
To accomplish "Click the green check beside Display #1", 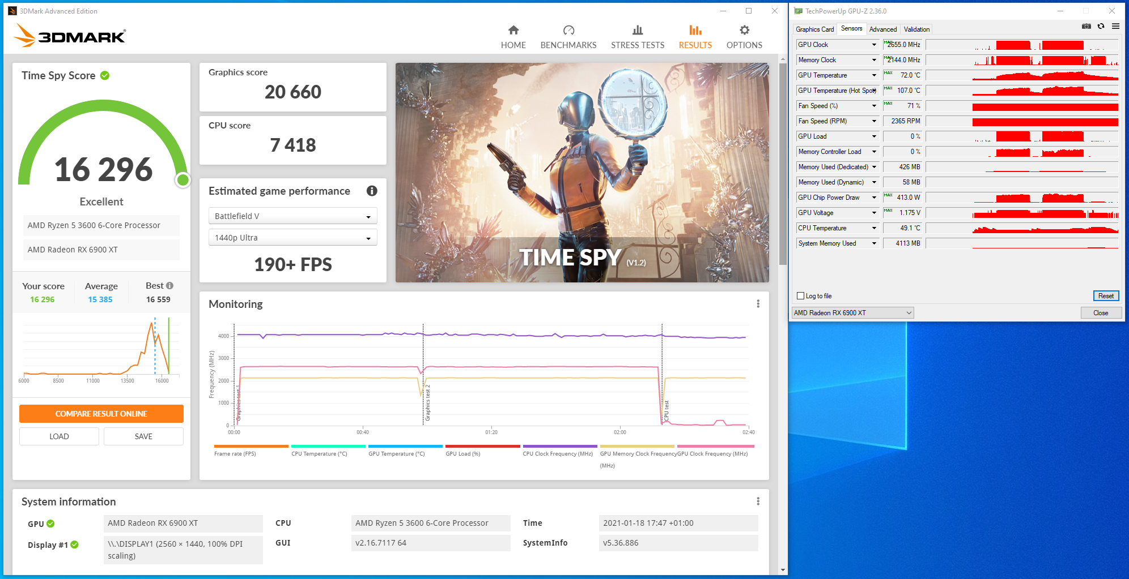I will click(x=74, y=544).
